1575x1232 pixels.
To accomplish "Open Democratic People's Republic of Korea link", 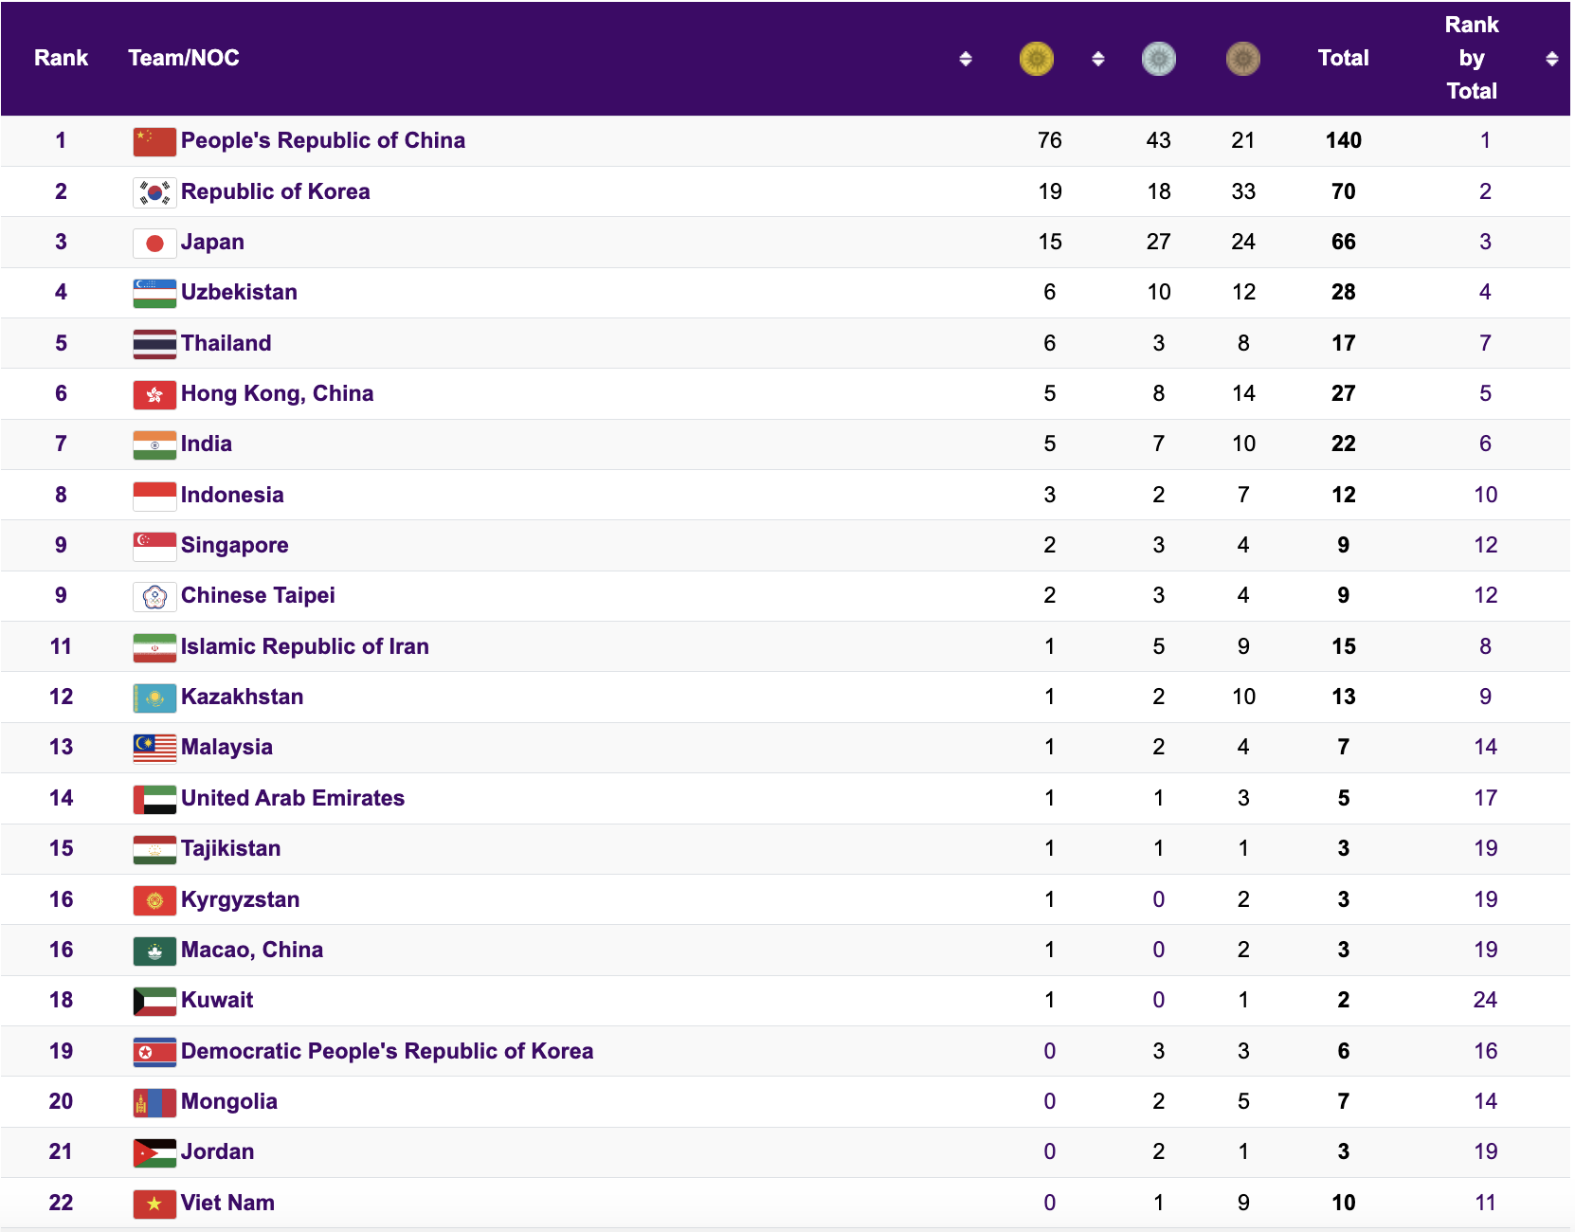I will [388, 1051].
